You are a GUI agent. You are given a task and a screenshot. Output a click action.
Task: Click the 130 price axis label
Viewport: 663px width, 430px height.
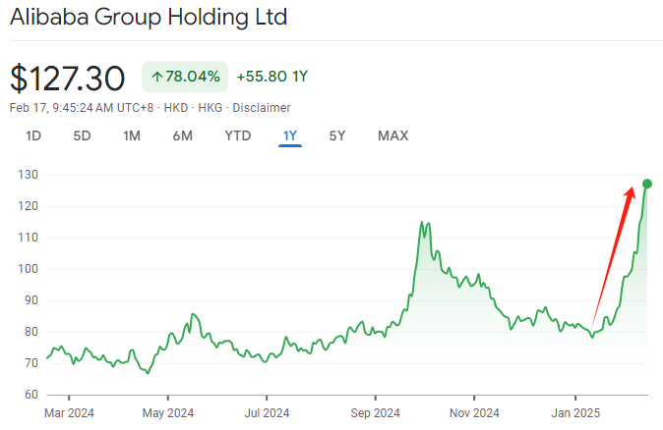(x=25, y=175)
